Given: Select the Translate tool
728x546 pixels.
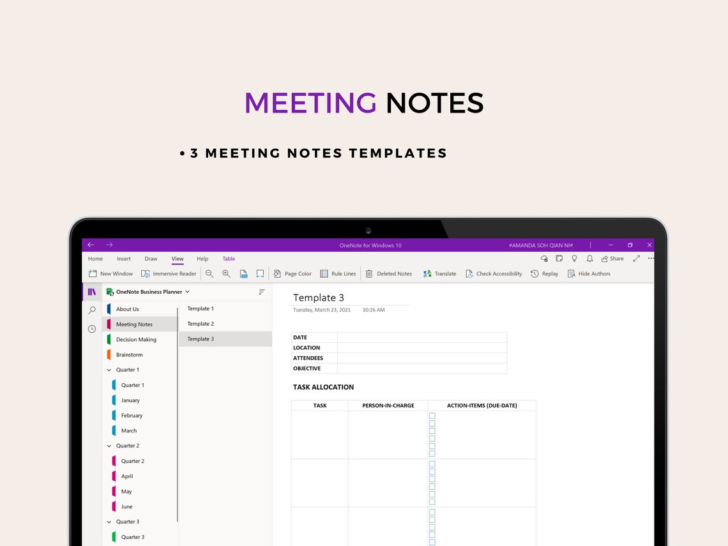Looking at the screenshot, I should point(439,273).
